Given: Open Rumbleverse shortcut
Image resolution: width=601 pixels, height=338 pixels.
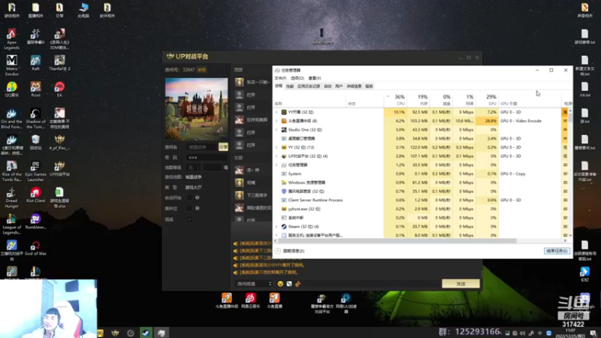Looking at the screenshot, I should point(35,221).
